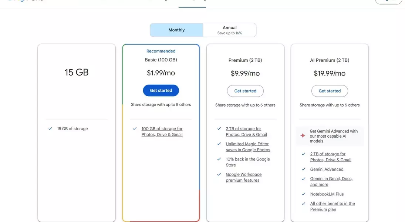Image resolution: width=405 pixels, height=222 pixels.
Task: Click Get started for Premium 2 TB plan
Action: (245, 91)
